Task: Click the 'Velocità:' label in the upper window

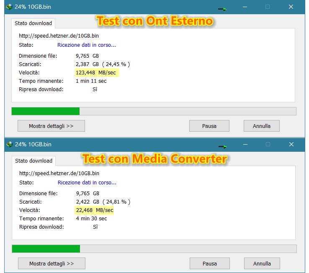Action: coord(29,73)
